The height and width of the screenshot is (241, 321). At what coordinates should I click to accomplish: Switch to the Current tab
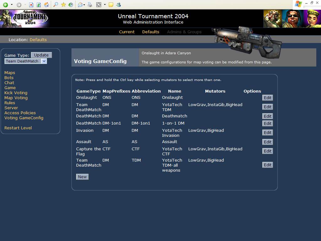pos(127,32)
